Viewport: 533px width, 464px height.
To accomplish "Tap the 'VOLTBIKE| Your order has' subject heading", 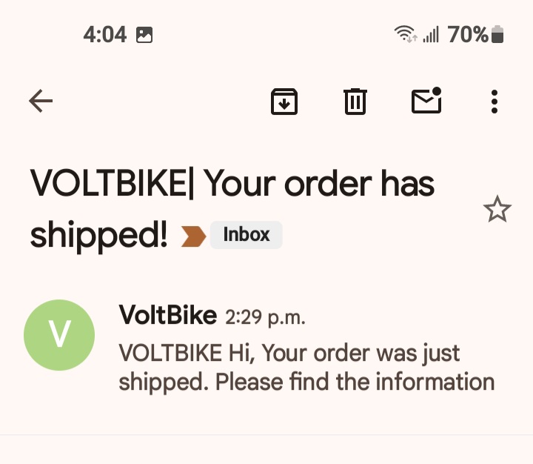I will pyautogui.click(x=232, y=184).
